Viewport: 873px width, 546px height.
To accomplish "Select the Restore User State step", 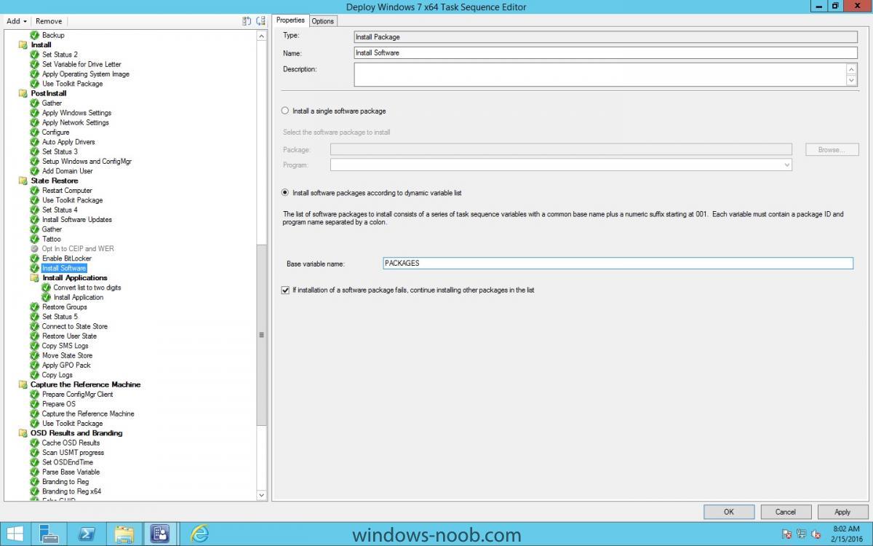I will tap(69, 336).
